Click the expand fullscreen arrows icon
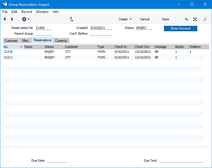 coord(195,19)
